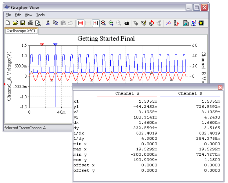Save the graph using the floppy disk icon
Viewport: 228px width, 183px height.
point(23,23)
